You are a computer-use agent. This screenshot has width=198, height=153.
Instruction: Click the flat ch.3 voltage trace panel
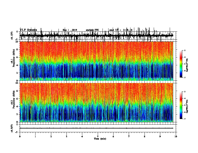[97, 128]
